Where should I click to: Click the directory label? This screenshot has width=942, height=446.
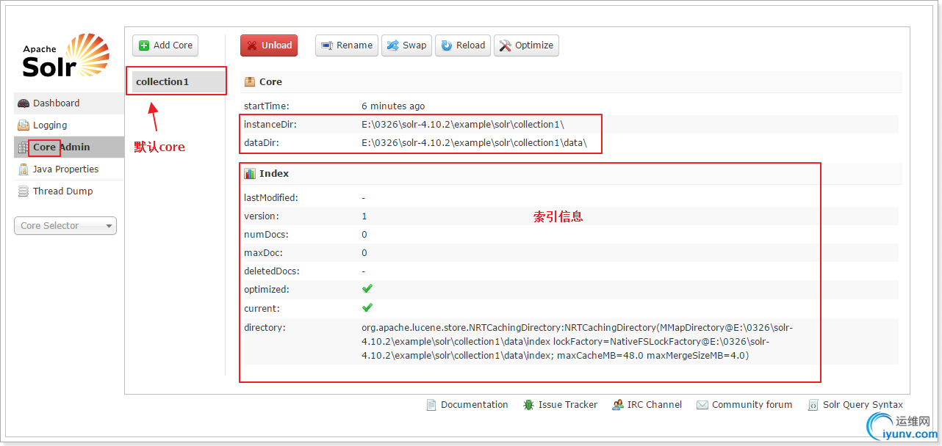[x=265, y=328]
